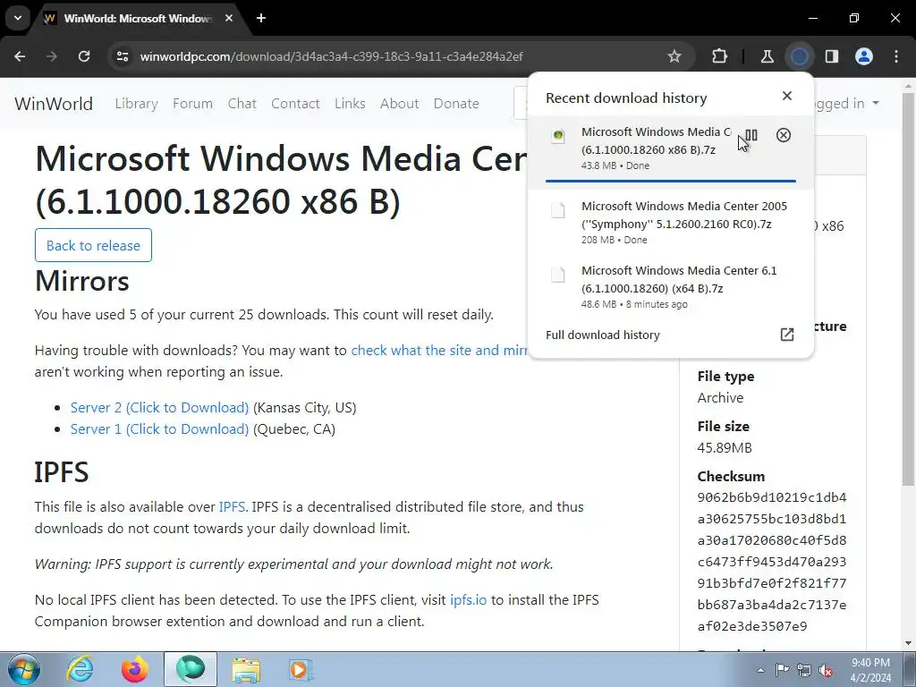
Task: Open the Media Center 6.1 x64 B download
Action: click(671, 286)
